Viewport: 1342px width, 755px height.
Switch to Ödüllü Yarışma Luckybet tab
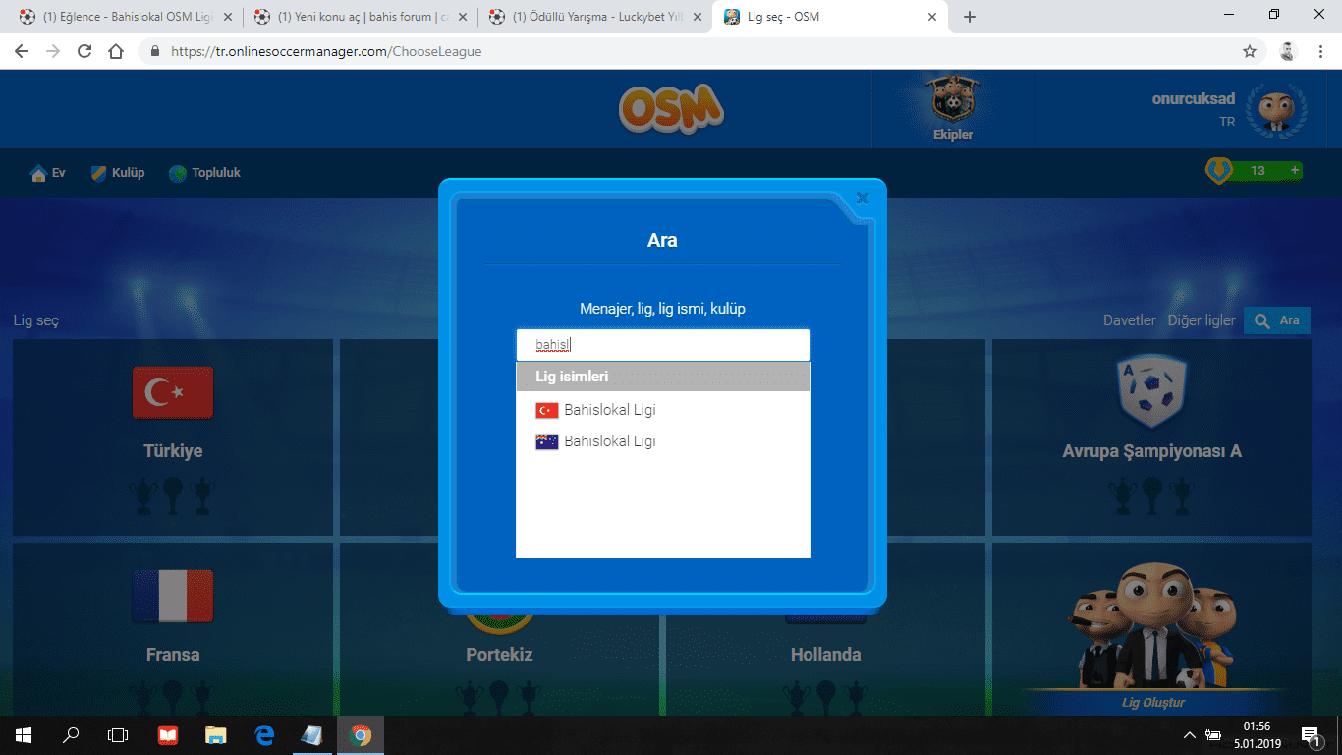click(596, 17)
